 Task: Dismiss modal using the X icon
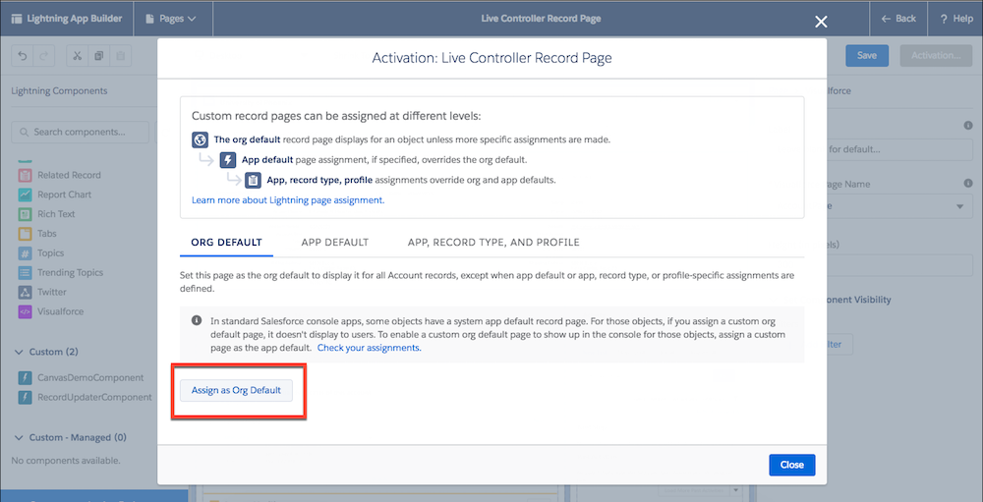click(821, 22)
